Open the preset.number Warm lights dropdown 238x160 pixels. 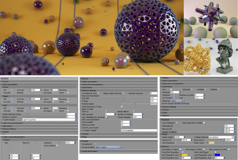tap(109, 147)
